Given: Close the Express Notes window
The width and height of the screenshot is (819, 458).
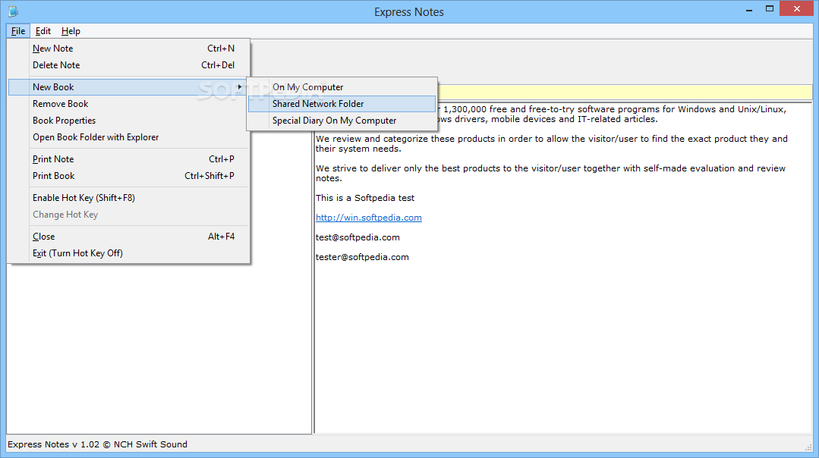Looking at the screenshot, I should point(796,9).
